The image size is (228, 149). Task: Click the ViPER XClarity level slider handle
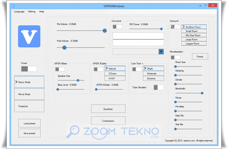pos(96,89)
